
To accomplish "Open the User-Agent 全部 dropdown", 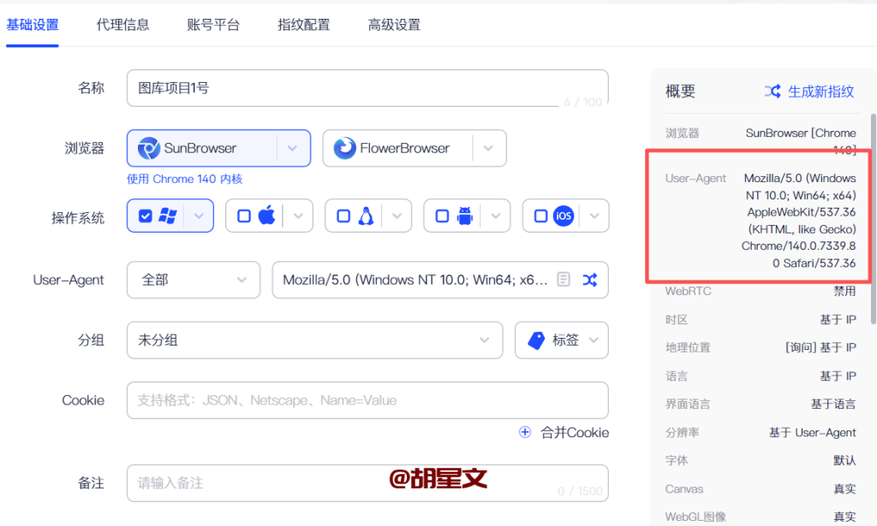I will [194, 280].
